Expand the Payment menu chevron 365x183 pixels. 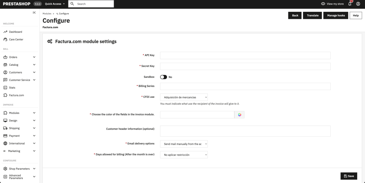coord(34,136)
